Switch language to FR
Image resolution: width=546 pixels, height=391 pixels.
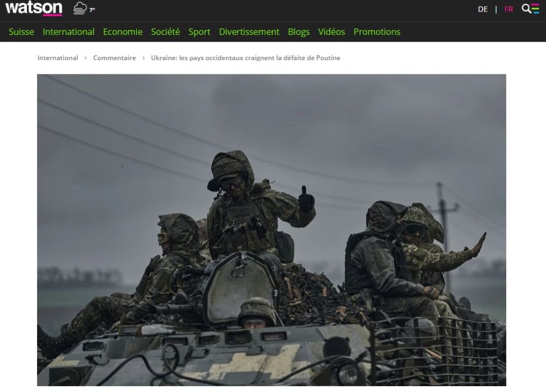(x=508, y=9)
